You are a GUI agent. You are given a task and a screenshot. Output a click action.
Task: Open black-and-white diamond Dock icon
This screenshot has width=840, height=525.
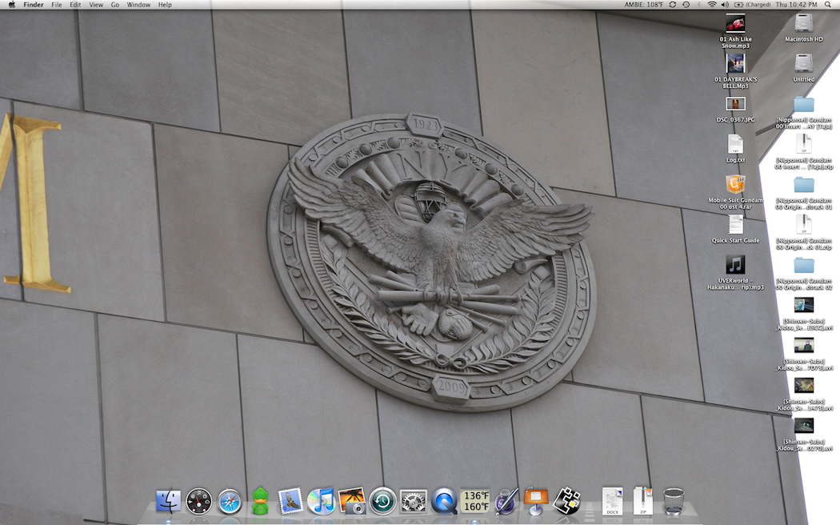tap(567, 502)
